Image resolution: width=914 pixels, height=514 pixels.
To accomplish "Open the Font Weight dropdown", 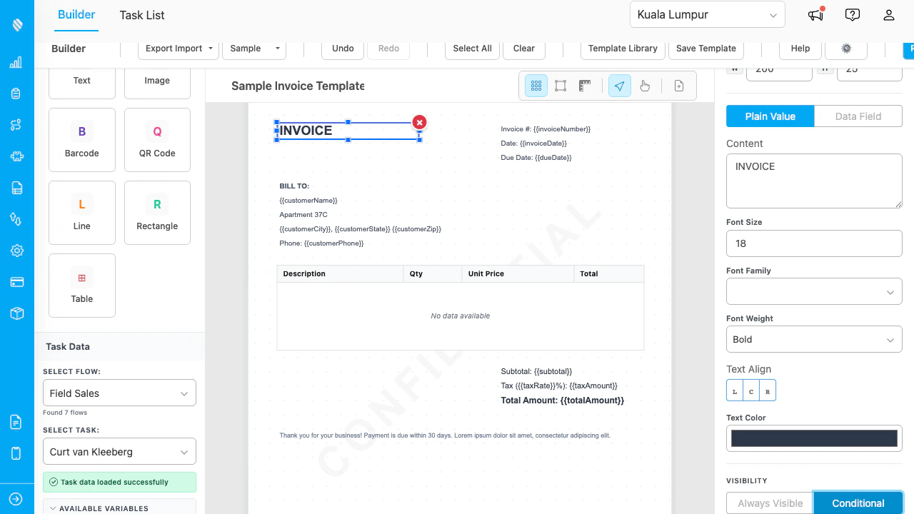I will 814,339.
